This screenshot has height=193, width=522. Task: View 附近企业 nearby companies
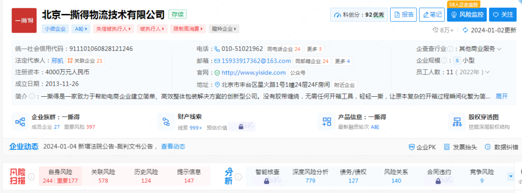click(x=345, y=85)
